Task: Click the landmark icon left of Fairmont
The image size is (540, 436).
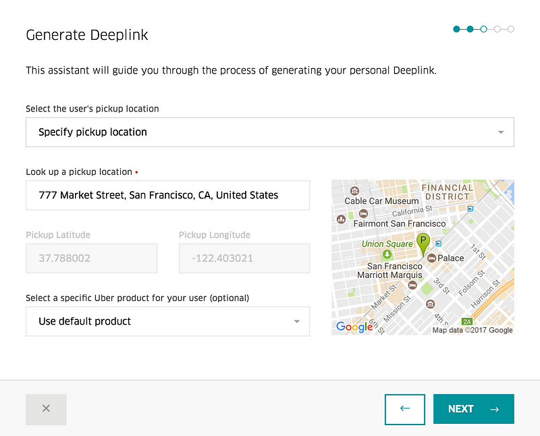Action: tap(342, 219)
